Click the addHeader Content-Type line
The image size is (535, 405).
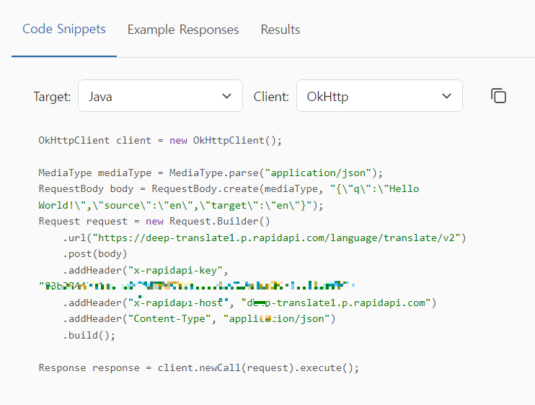(x=199, y=318)
